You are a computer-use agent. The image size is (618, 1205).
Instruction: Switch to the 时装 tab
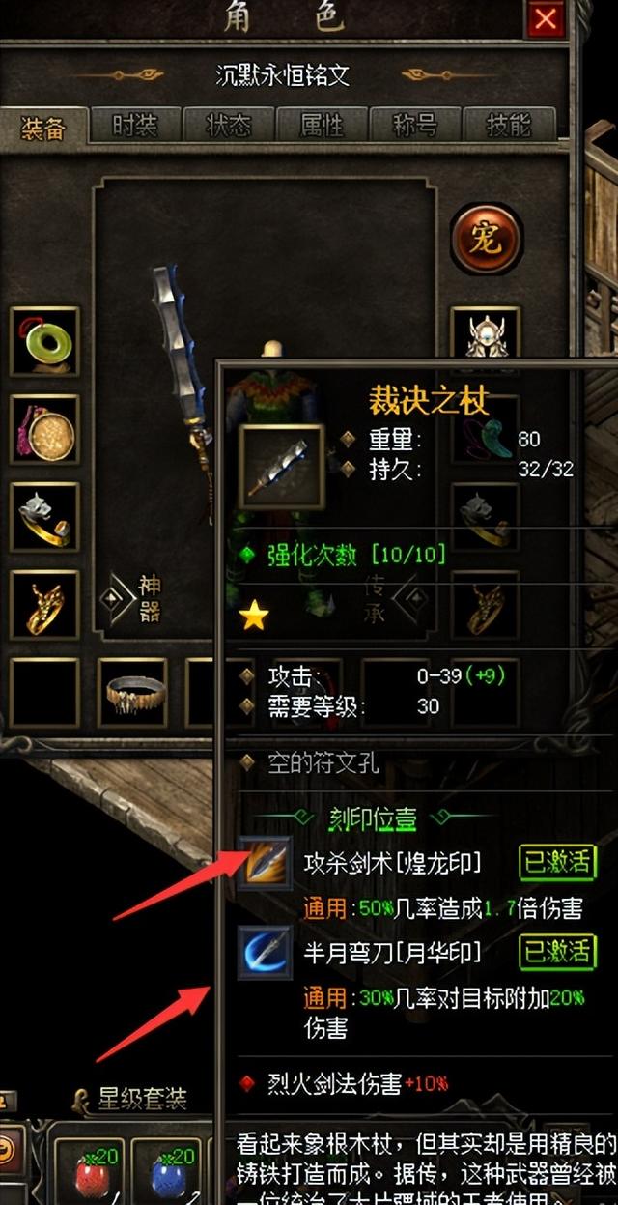[x=135, y=126]
